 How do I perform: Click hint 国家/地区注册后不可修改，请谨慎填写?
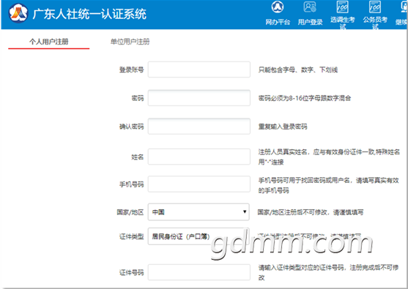coord(311,212)
